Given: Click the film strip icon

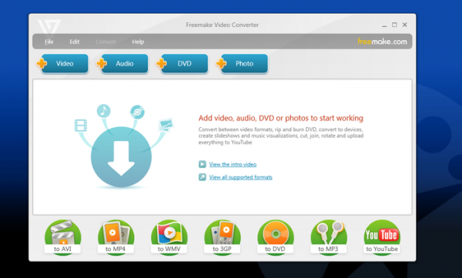Looking at the screenshot, I should [x=81, y=126].
